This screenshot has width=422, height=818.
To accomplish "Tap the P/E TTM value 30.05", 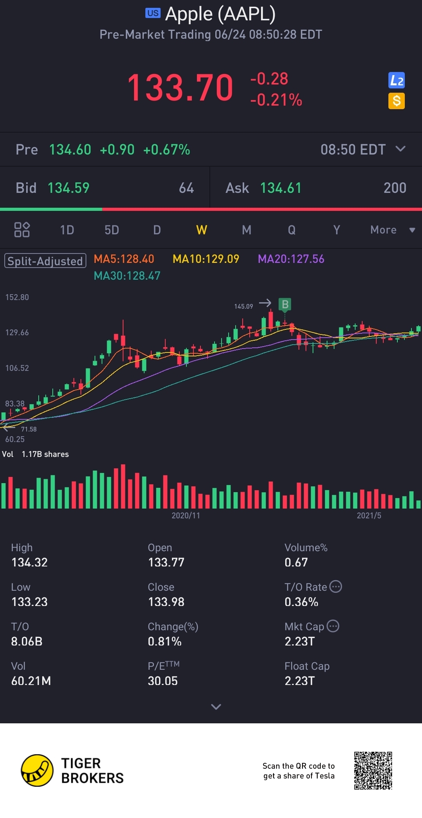I will (163, 681).
